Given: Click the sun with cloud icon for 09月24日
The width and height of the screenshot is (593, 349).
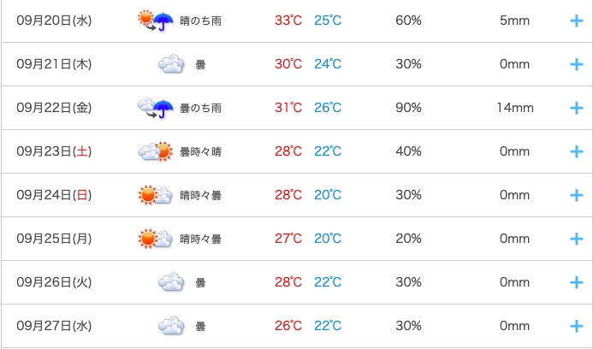Looking at the screenshot, I should [x=155, y=195].
